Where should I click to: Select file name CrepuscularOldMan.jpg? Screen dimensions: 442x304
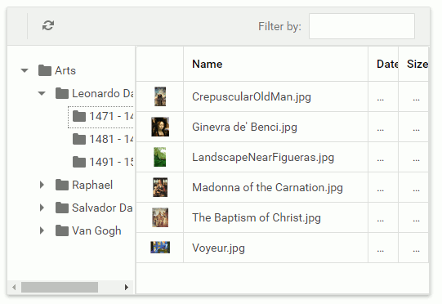tap(252, 96)
